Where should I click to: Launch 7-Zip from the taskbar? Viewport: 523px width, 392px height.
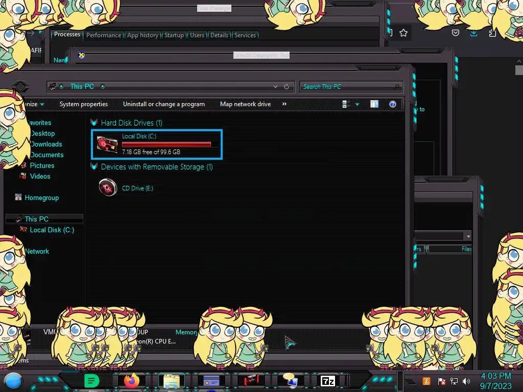(x=327, y=381)
